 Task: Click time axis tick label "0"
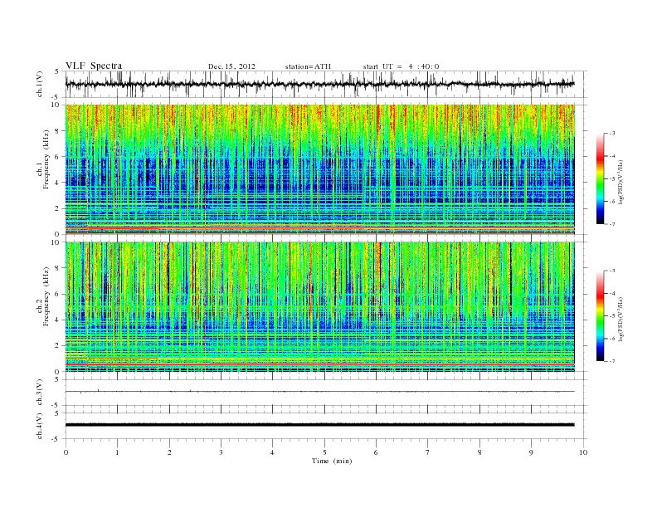tap(66, 452)
